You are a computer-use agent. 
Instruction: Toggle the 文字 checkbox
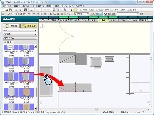(x=90, y=10)
